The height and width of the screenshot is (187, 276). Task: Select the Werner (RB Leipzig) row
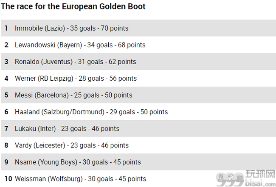coord(138,78)
